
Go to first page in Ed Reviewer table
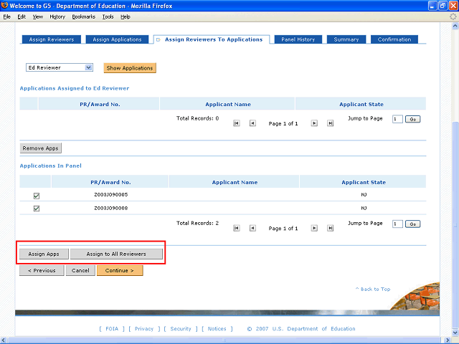coord(237,123)
